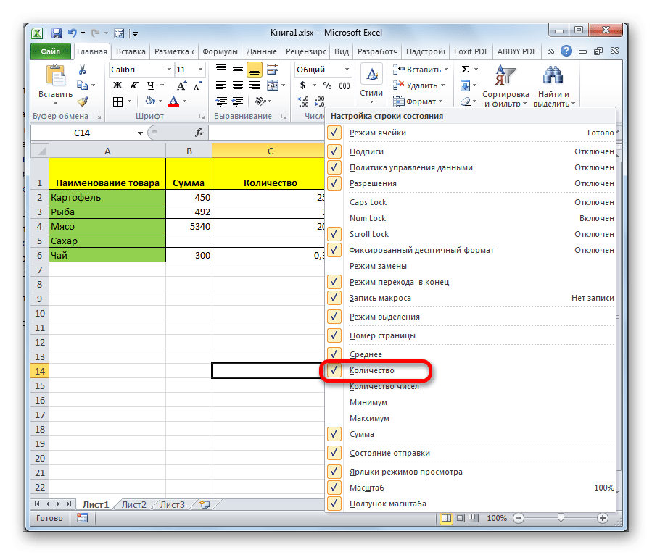Apply bold formatting (Ж)
The width and height of the screenshot is (652, 555).
[117, 85]
